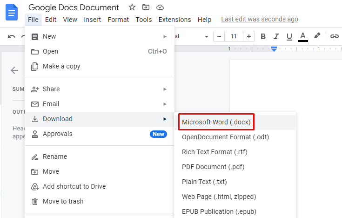Open the Help menu

[x=204, y=20]
